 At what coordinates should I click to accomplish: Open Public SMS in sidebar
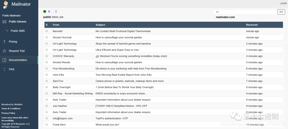click(18, 31)
